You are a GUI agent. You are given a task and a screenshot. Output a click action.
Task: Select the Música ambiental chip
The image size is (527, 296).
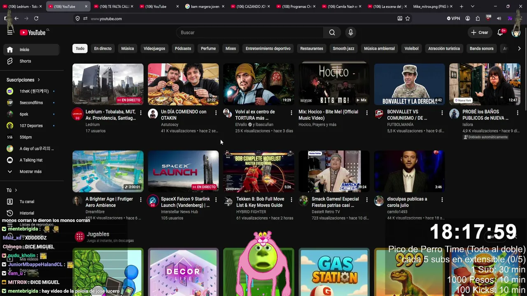(379, 49)
